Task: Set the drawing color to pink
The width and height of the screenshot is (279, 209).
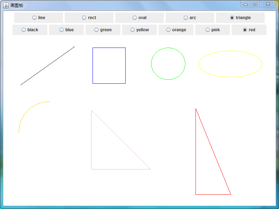Action: pos(208,30)
